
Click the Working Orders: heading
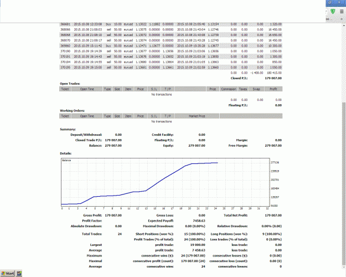[x=72, y=111]
